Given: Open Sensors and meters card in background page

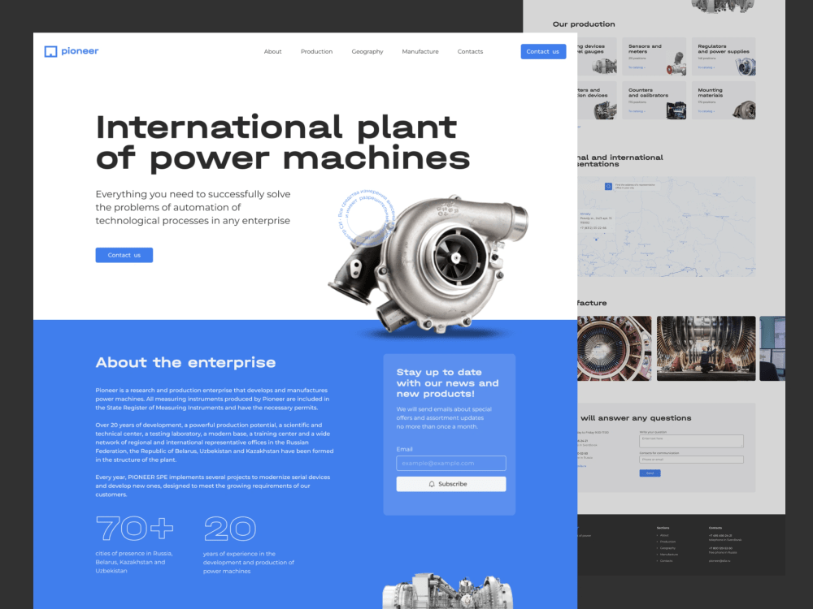Looking at the screenshot, I should click(654, 57).
